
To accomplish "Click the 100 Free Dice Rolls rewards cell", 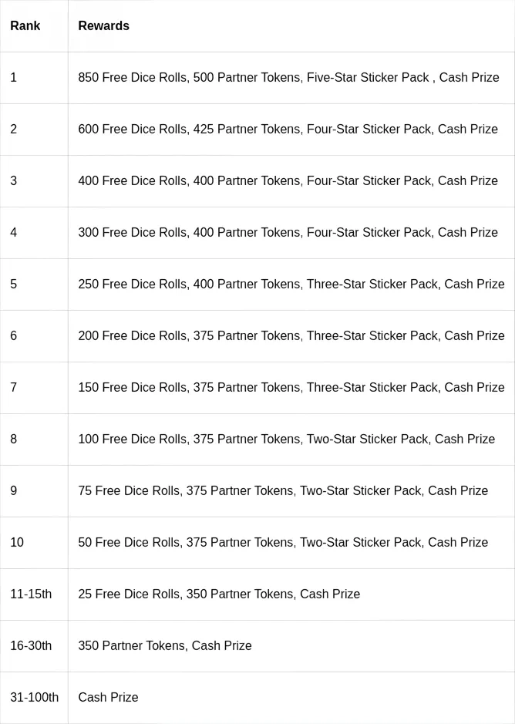I will tap(286, 439).
